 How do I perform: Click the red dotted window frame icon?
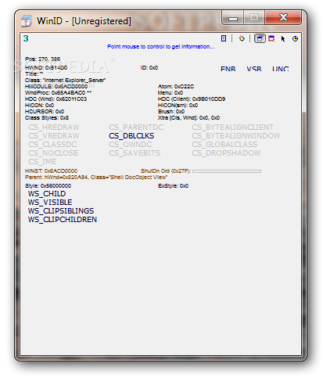coord(271,38)
